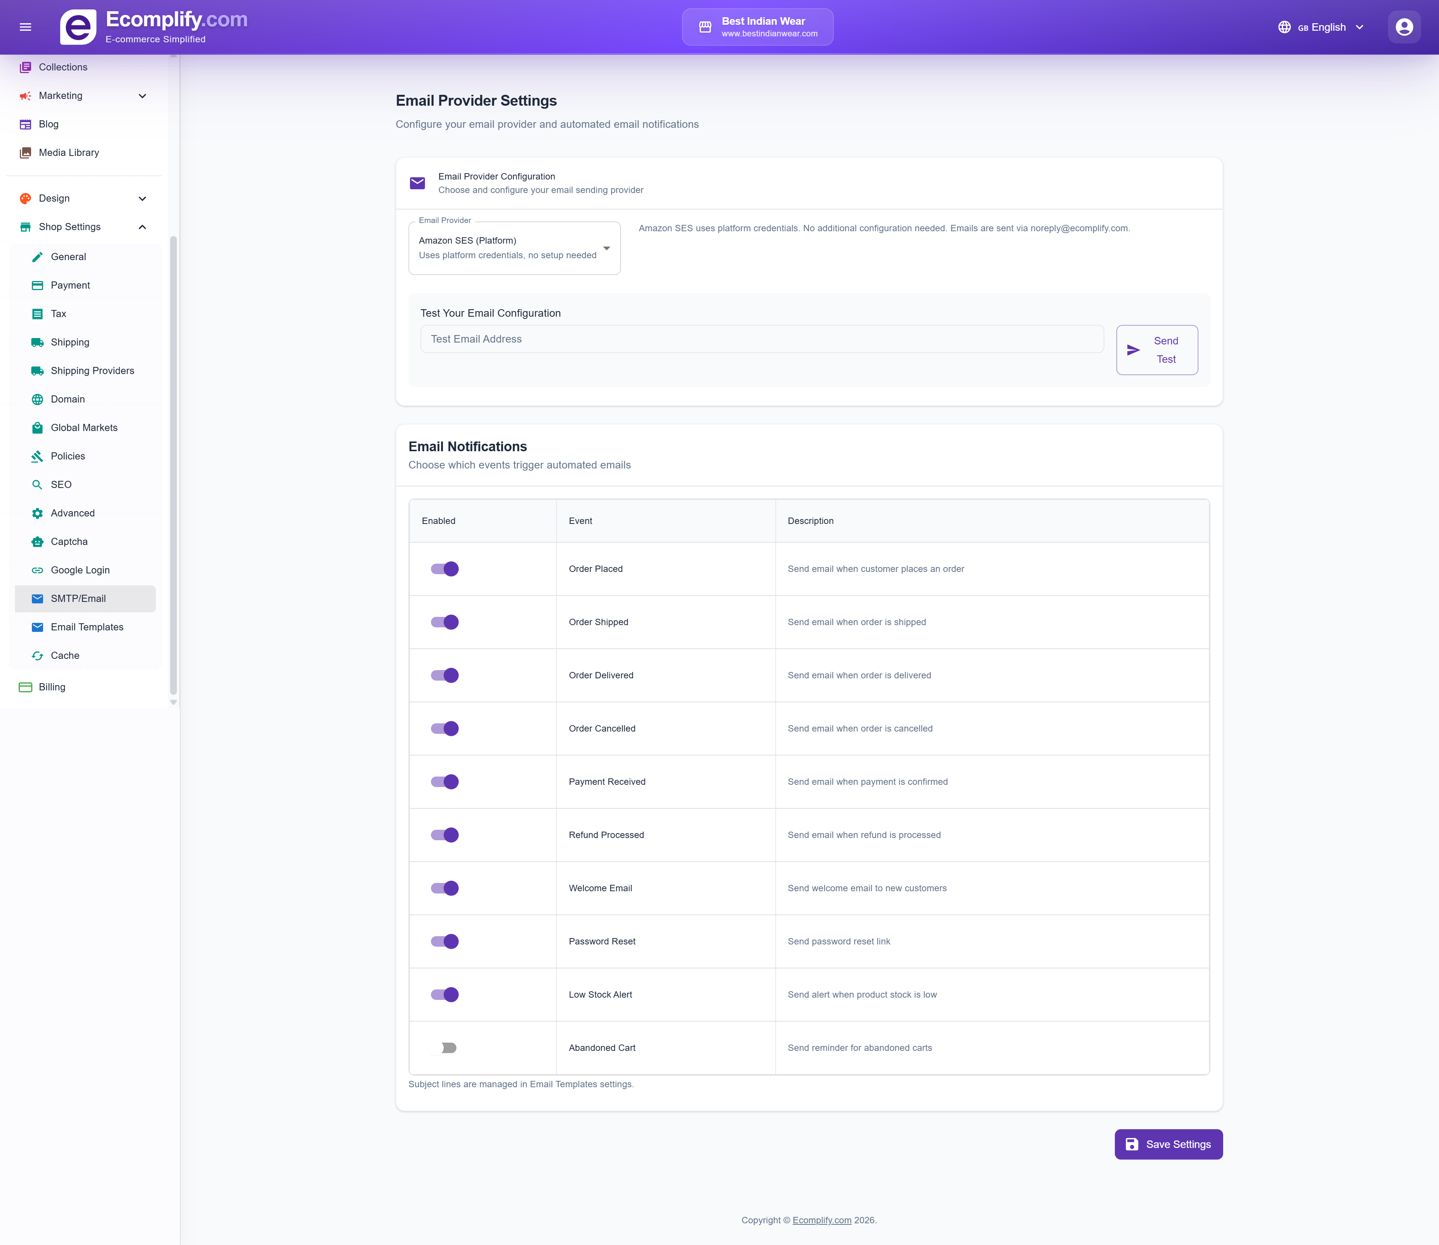Click the hamburger menu at the top left
The height and width of the screenshot is (1245, 1439).
(x=26, y=26)
